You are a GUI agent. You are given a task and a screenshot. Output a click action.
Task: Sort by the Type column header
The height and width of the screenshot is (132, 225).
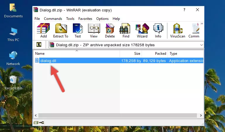[186, 54]
